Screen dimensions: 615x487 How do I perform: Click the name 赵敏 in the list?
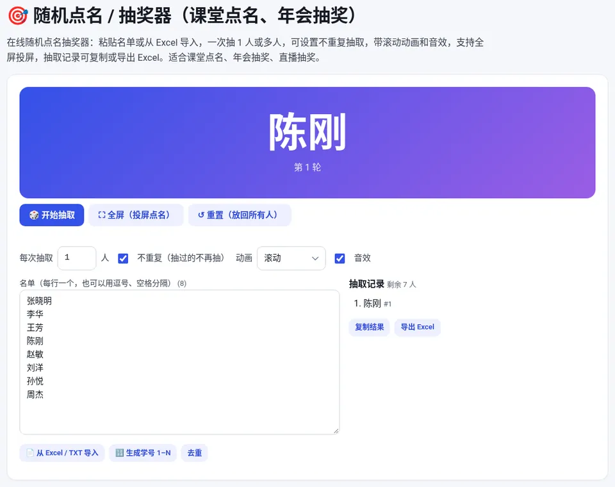pos(35,354)
